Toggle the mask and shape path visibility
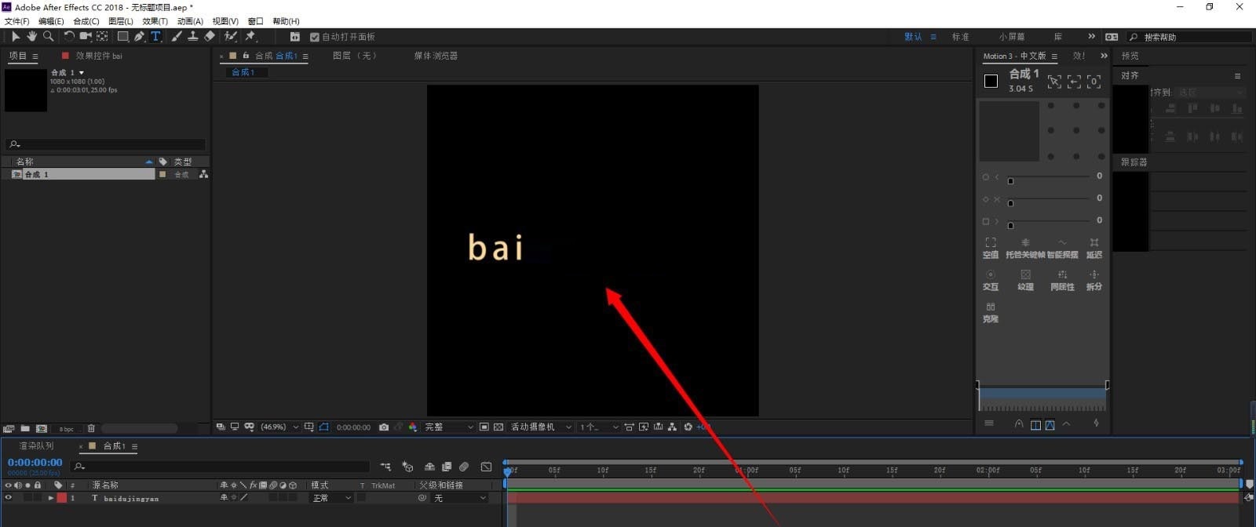This screenshot has width=1256, height=527. [323, 427]
